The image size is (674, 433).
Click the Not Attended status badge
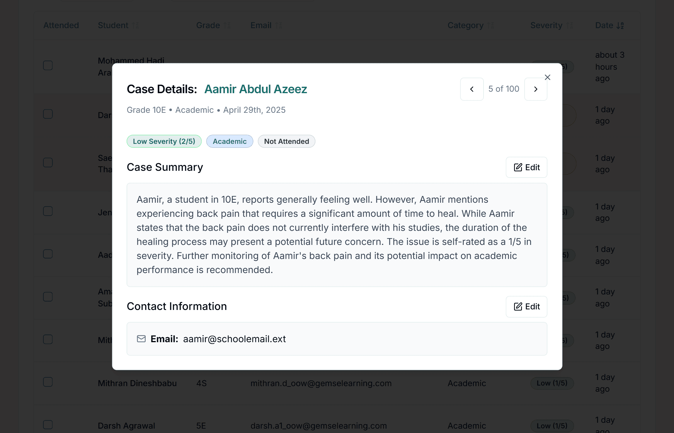(x=287, y=141)
